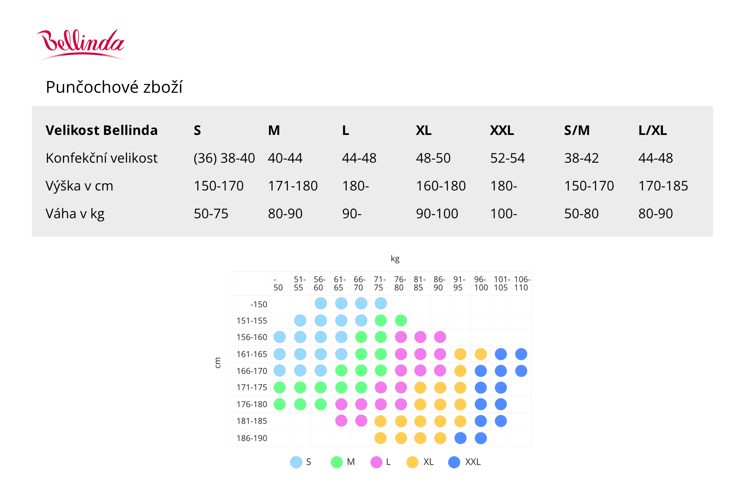Select the L/XL size column header
This screenshot has height=487, width=748.
coord(653,130)
